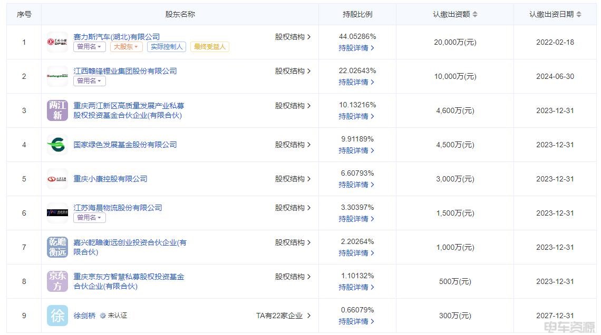This screenshot has height=335, width=601.
Task: Open 重庆京东方智慧私募股权投资基金 link
Action: coord(129,281)
